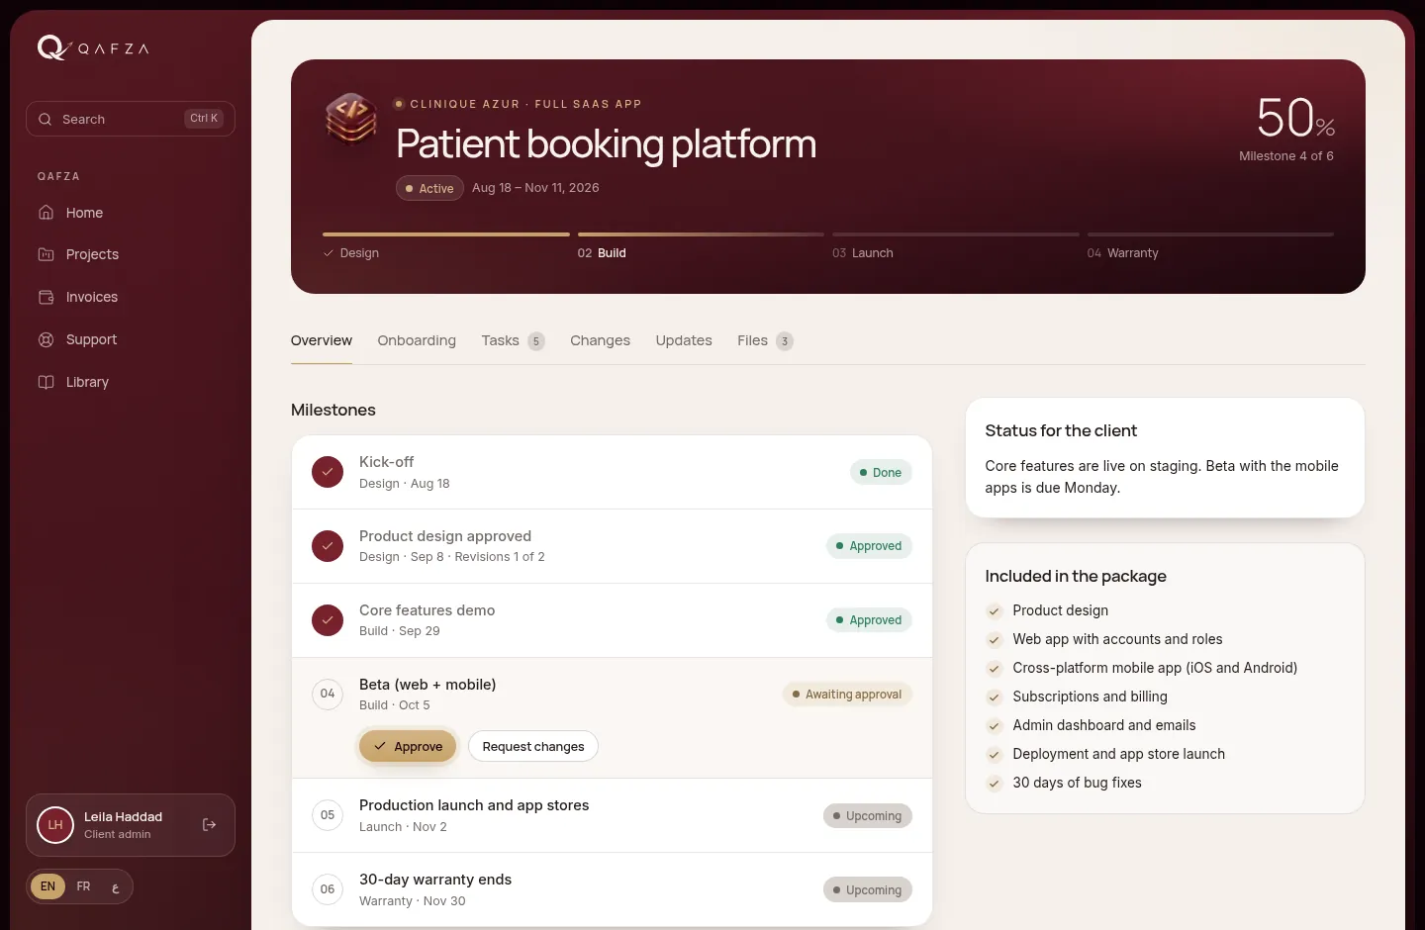Screen dimensions: 1425x930
Task: Click Upcoming badge on Production launch
Action: pos(868,816)
